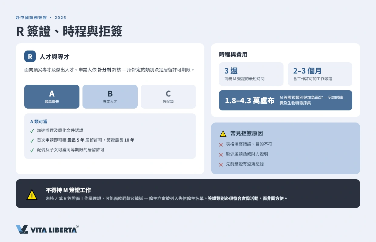Click the text 表格填寫錯誤、目的不符
The image size is (376, 242).
(249, 144)
